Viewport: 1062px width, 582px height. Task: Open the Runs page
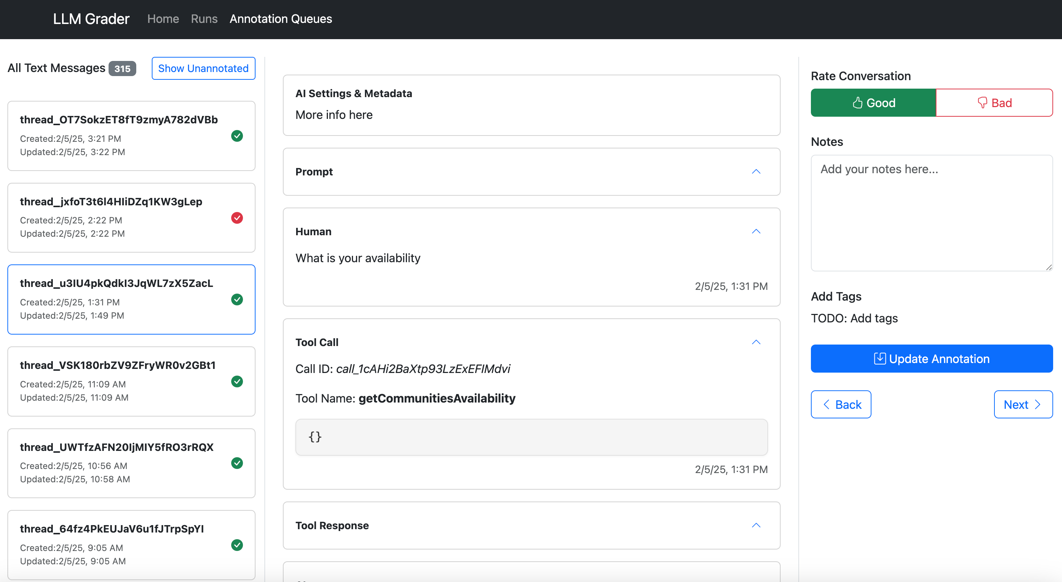204,19
